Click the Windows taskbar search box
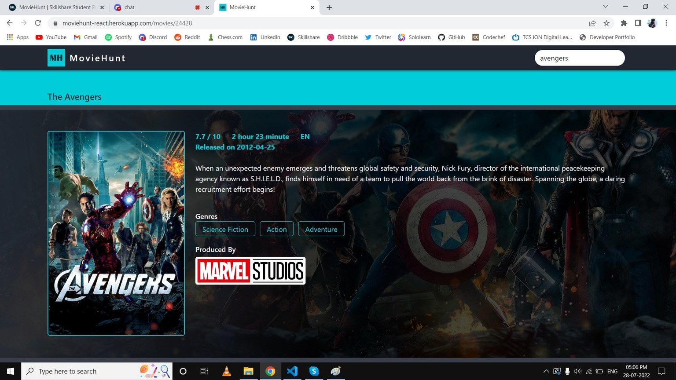Screen dimensions: 676x380 coord(97,371)
